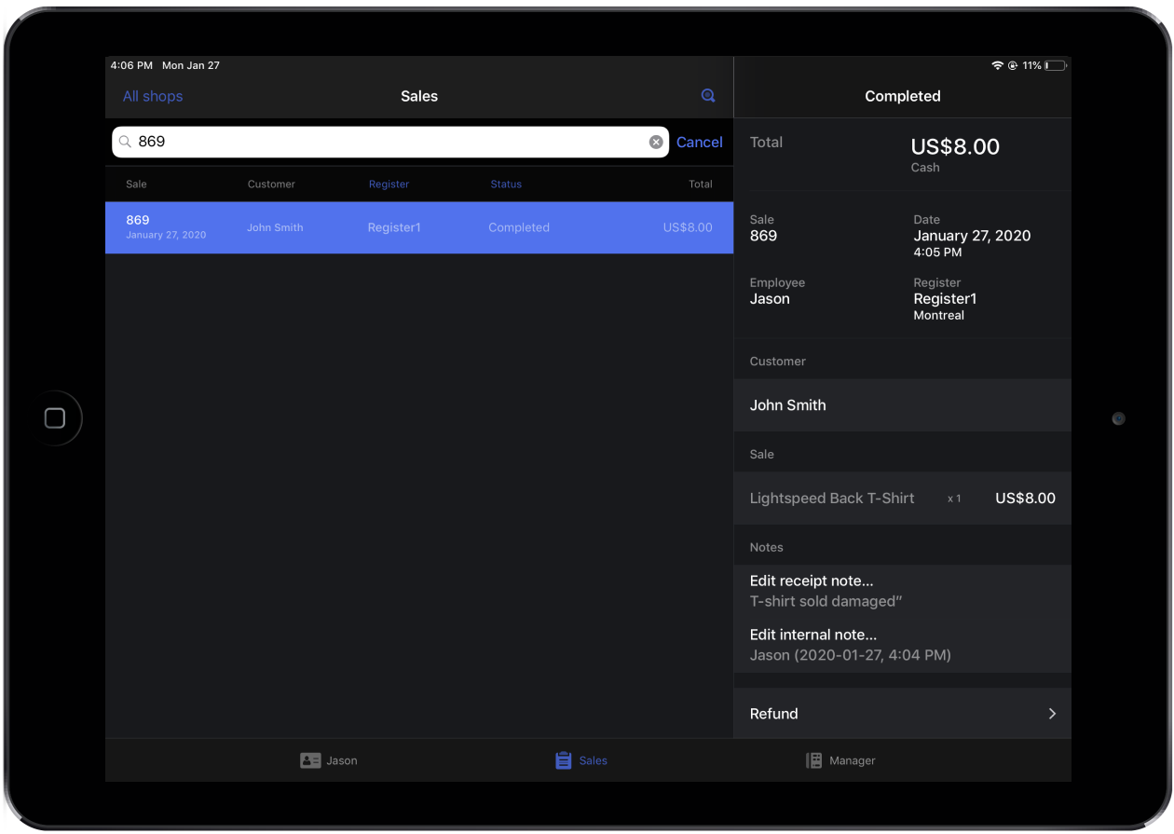Tap the advanced search magnifier icon

pos(708,96)
